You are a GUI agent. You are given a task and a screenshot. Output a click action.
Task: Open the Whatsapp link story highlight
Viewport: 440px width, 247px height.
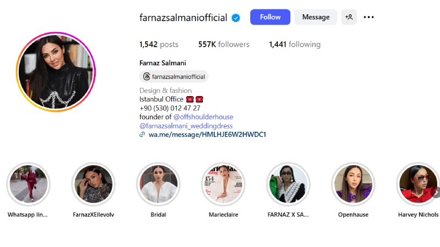point(29,184)
